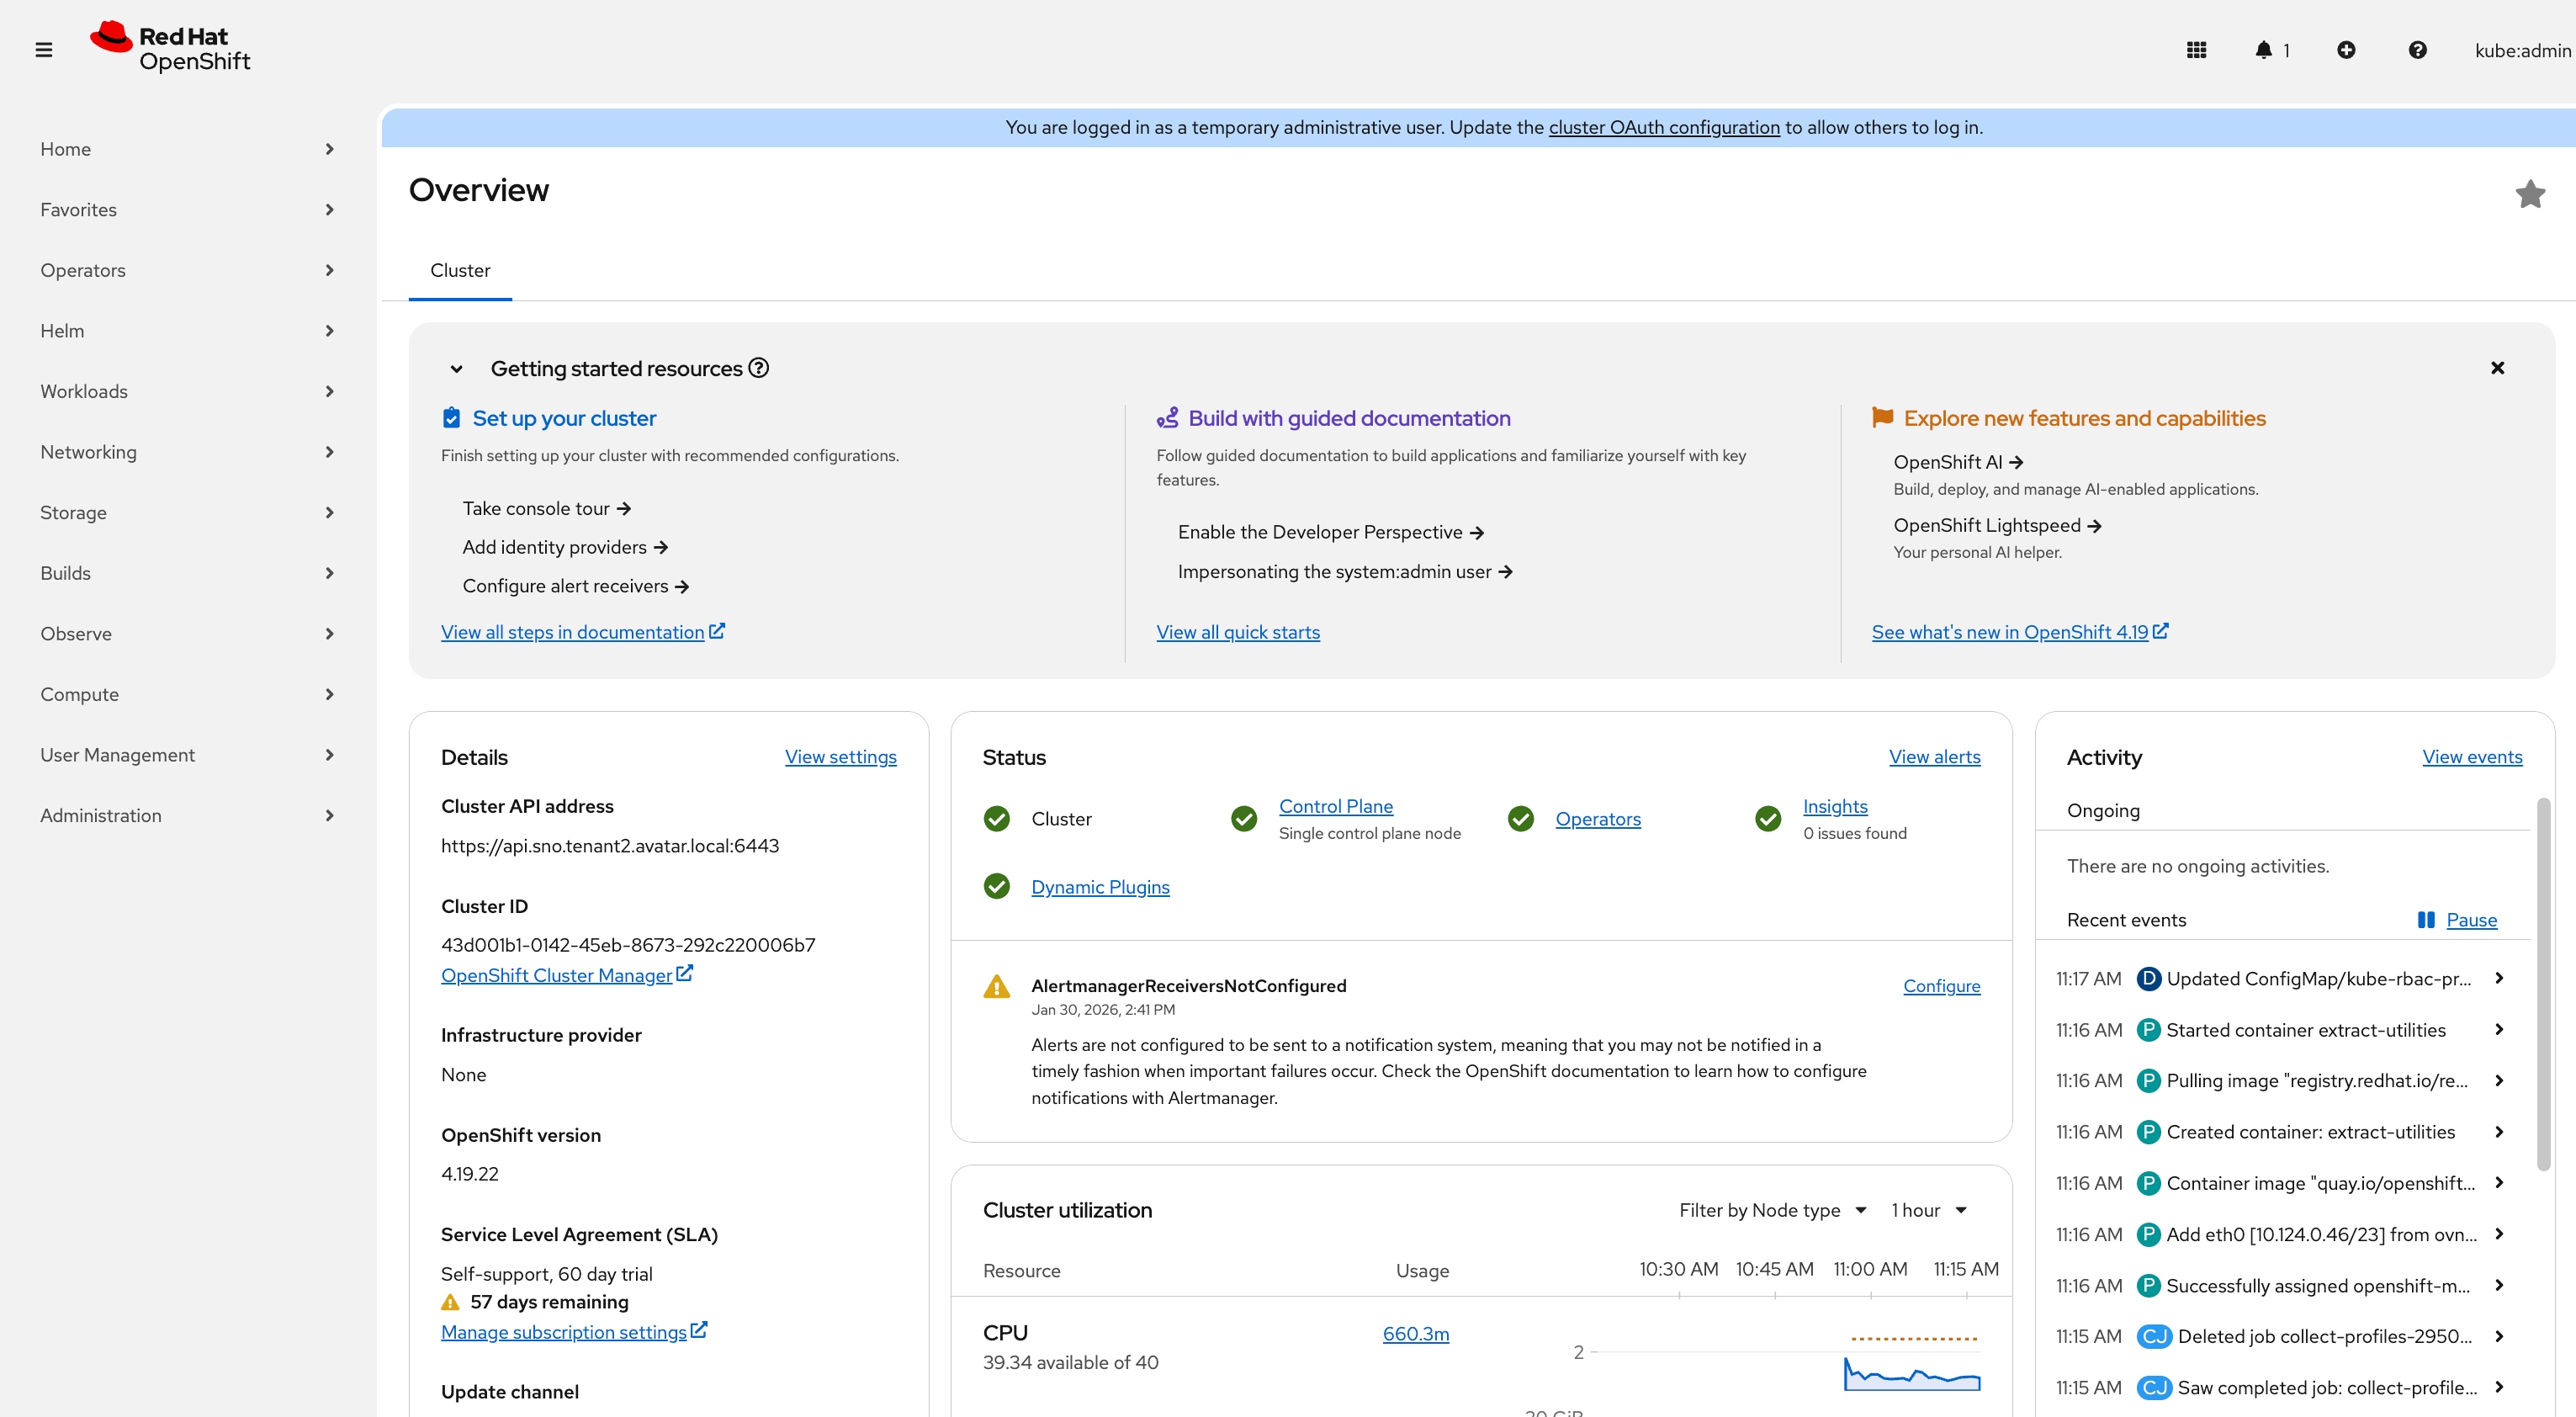
Task: Close the Getting started resources card
Action: click(x=2497, y=368)
